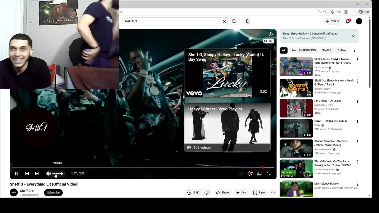Screen dimensions: 379x213
Task: Open browser profile icon
Action: (346, 12)
